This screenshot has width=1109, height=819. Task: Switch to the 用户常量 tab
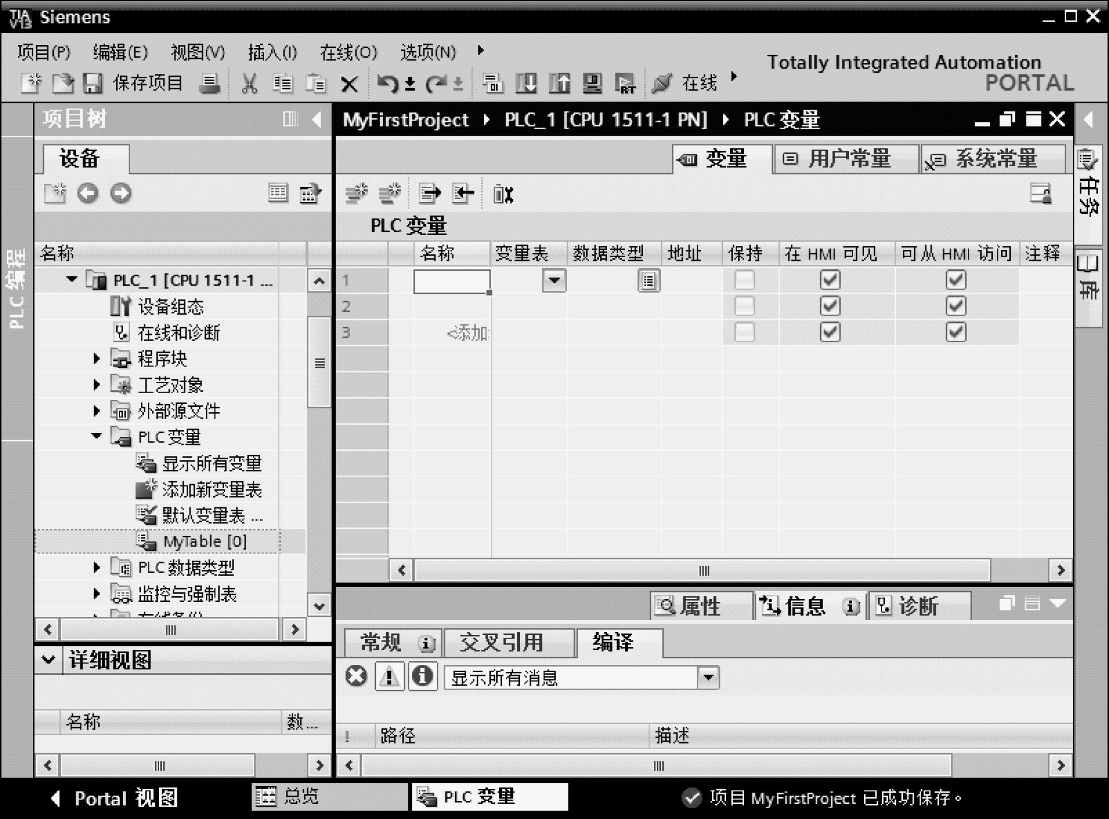[x=846, y=159]
